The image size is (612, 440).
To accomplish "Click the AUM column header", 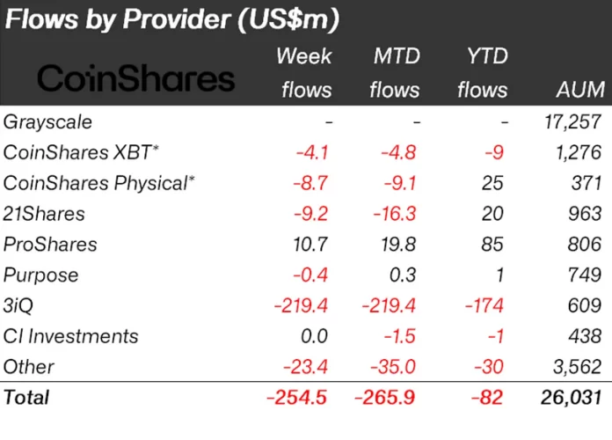I will click(580, 90).
